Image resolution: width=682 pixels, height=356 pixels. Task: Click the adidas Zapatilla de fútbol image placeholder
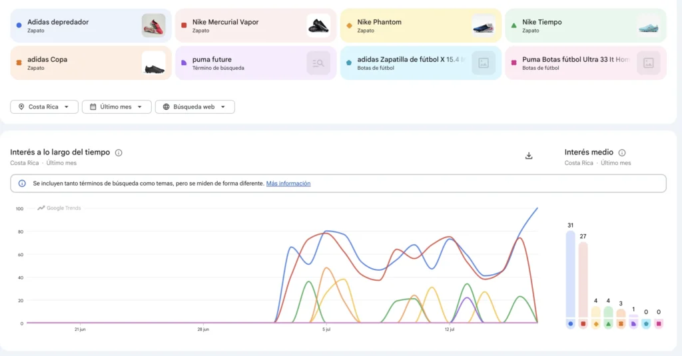point(484,63)
